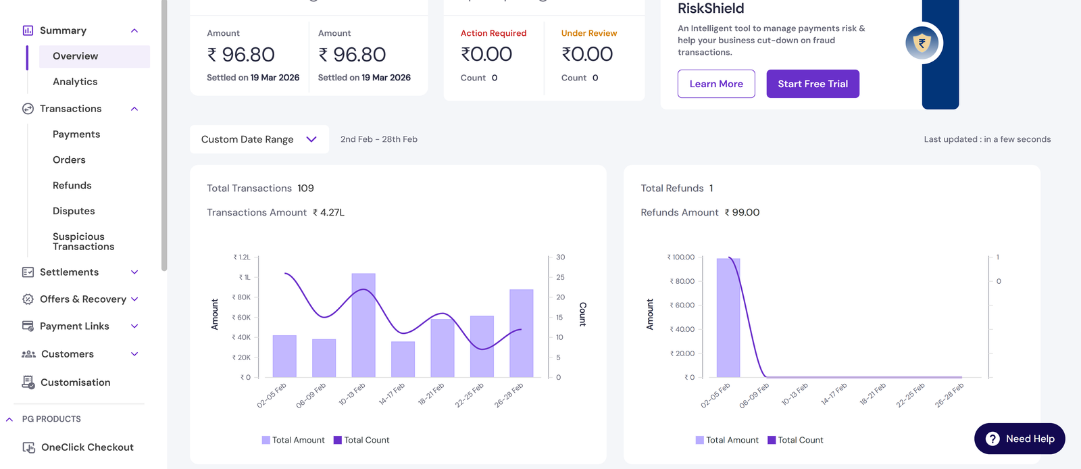
Task: Click Total Transactions 109 label
Action: 260,189
